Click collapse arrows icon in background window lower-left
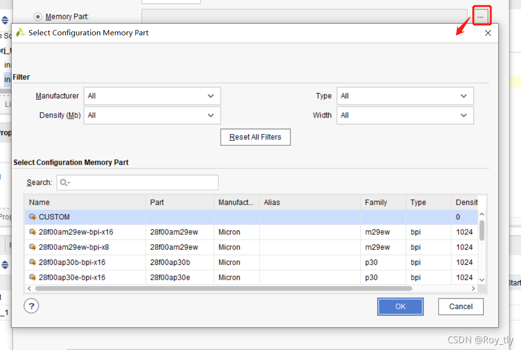The image size is (521, 350). 5,265
